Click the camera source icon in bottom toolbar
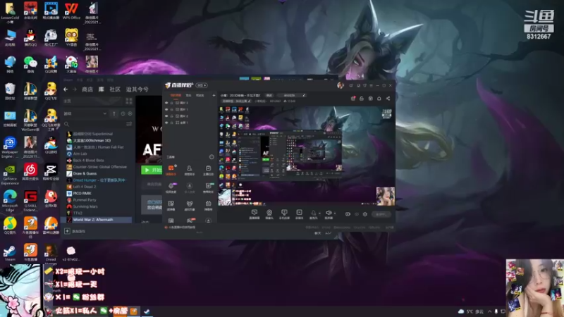Viewport: 564px width, 317px height. coord(269,214)
